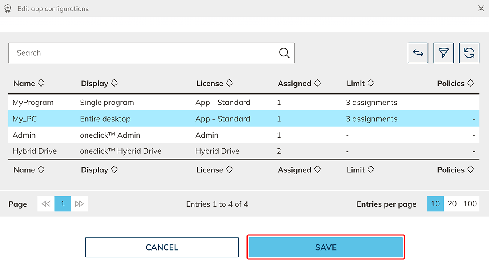Viewport: 489px width, 270px height.
Task: Sort by Assigned column in top header
Action: (317, 83)
